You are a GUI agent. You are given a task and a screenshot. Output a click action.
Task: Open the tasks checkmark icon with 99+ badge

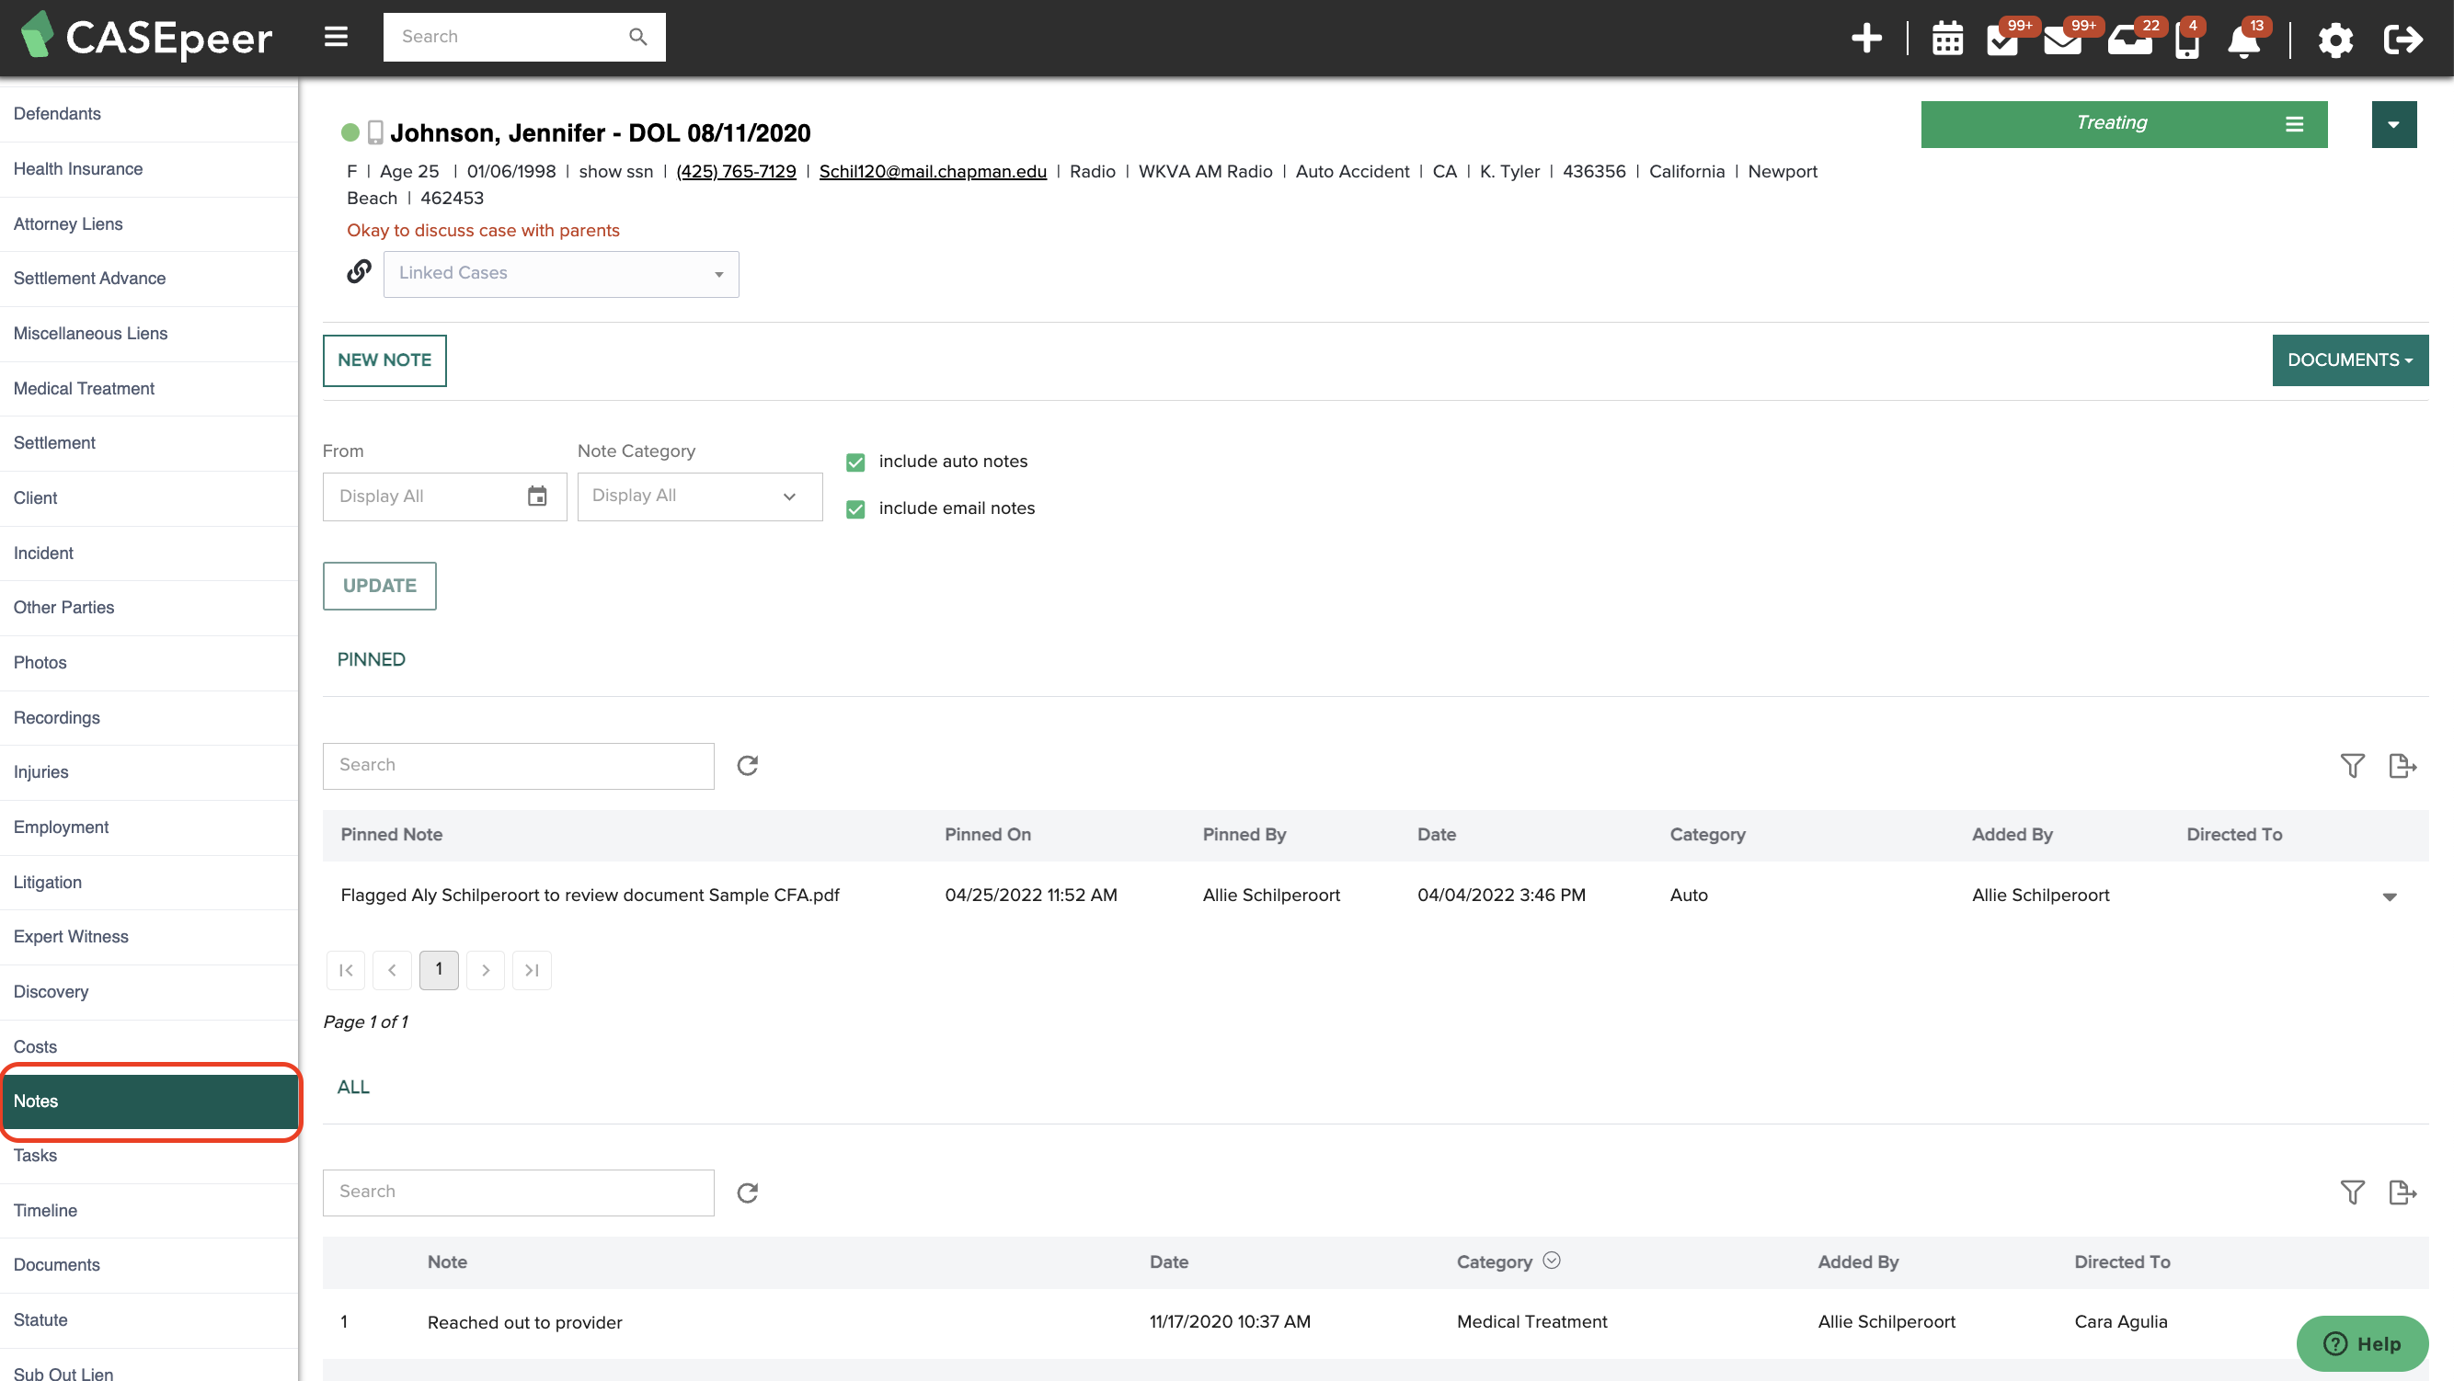coord(2002,39)
